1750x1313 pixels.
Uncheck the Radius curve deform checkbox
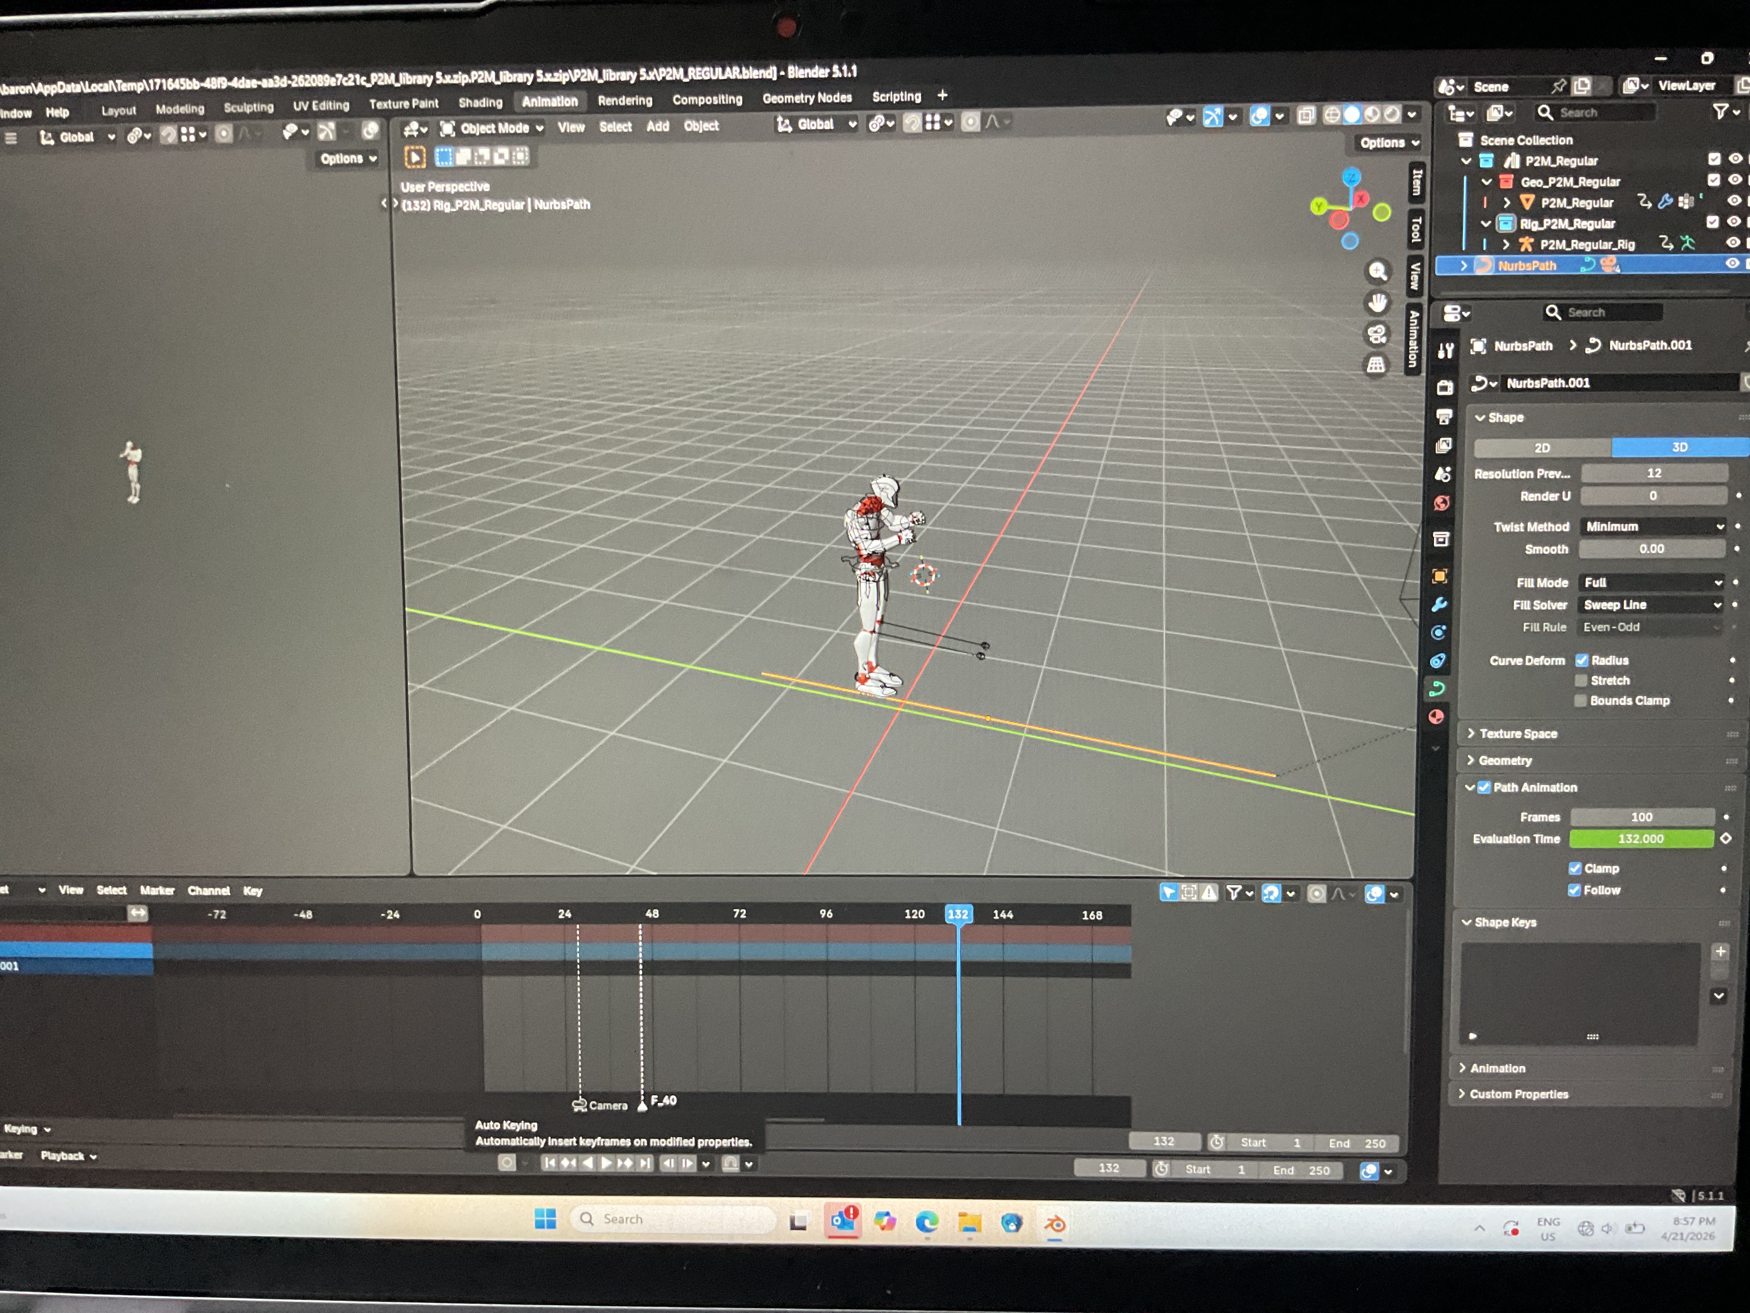pos(1582,660)
